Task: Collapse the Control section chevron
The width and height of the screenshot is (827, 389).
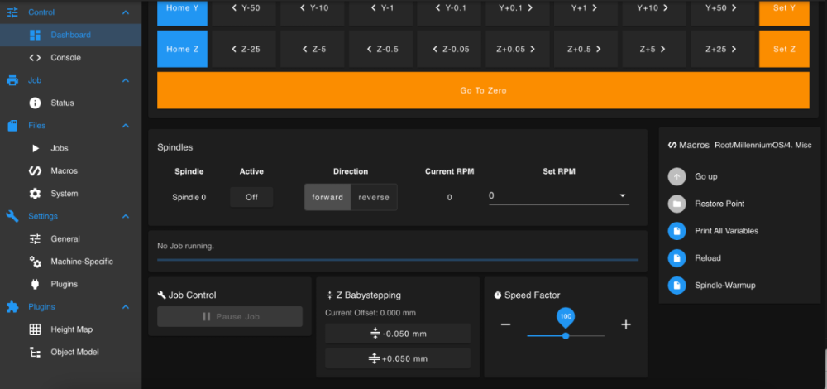Action: pyautogui.click(x=125, y=12)
